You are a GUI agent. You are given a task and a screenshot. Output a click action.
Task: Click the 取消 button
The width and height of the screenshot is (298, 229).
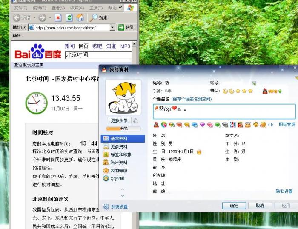coord(260,206)
